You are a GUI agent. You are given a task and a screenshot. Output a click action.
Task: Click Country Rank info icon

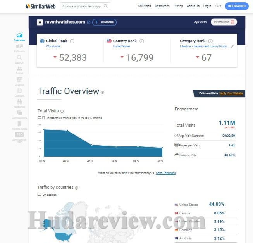[x=142, y=41]
